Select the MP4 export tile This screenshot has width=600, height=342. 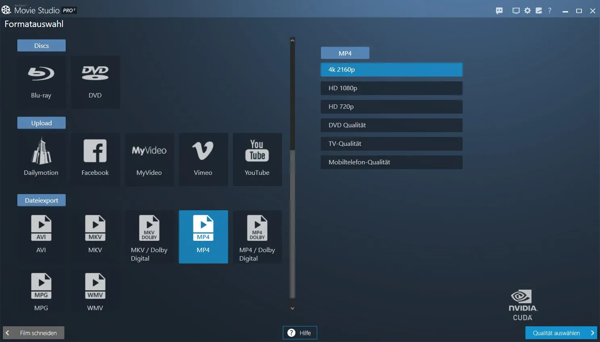203,236
